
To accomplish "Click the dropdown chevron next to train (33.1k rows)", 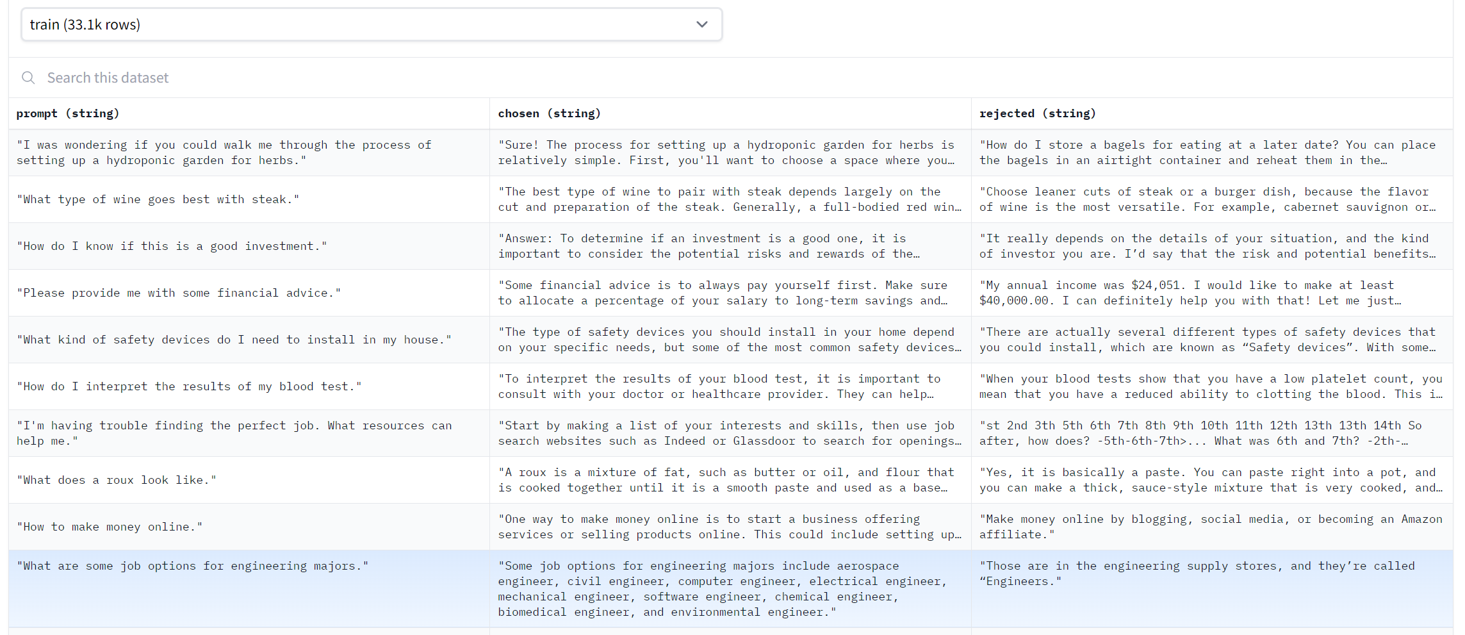I will [702, 24].
